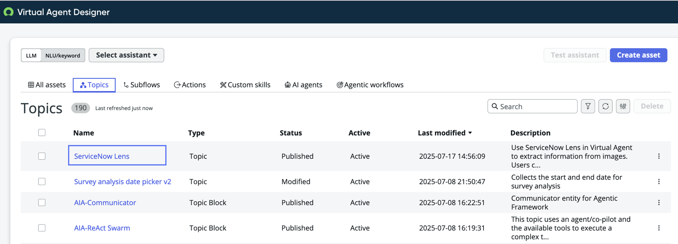Switch to NLU/keyword mode
The width and height of the screenshot is (678, 244).
tap(63, 55)
